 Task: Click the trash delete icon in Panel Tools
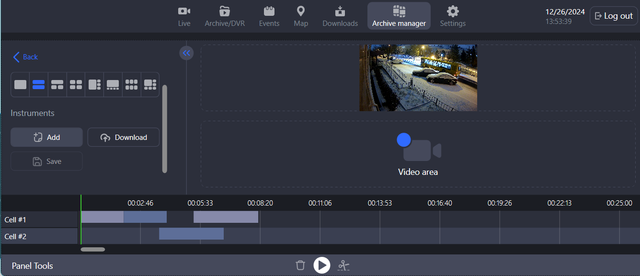pos(300,265)
